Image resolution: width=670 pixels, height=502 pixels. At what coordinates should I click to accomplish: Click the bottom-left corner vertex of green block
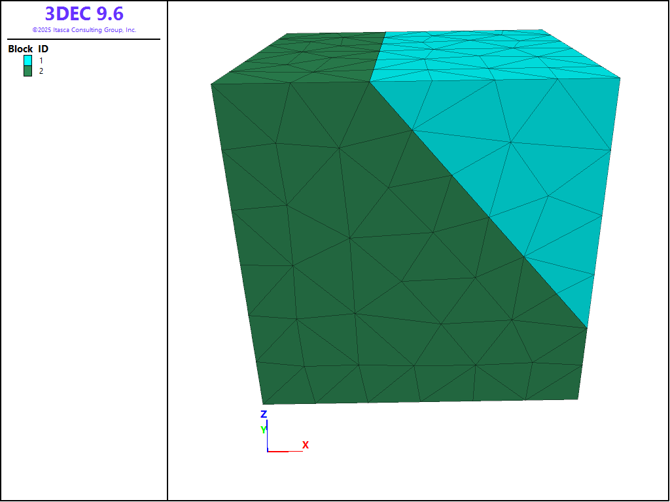tap(263, 404)
